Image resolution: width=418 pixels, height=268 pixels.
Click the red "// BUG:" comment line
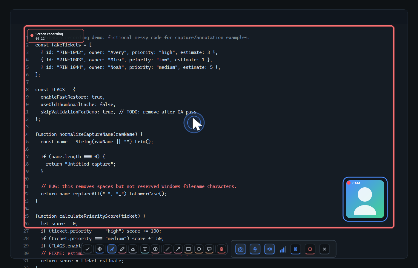point(139,186)
